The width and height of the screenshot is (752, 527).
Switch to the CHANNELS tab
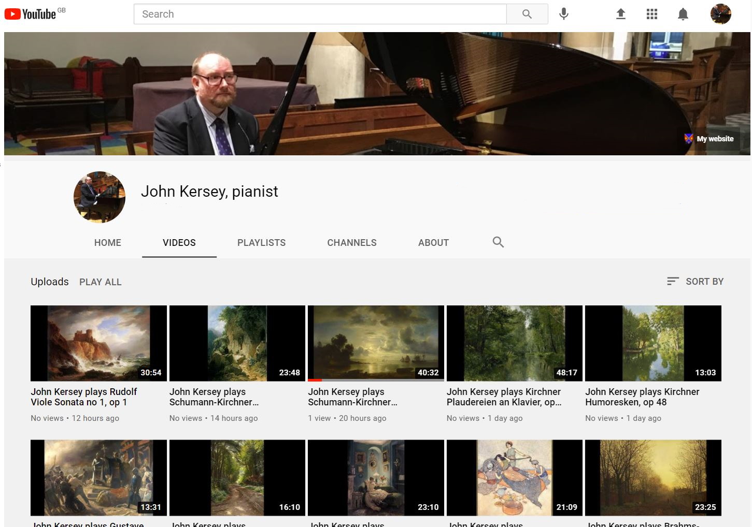coord(351,242)
